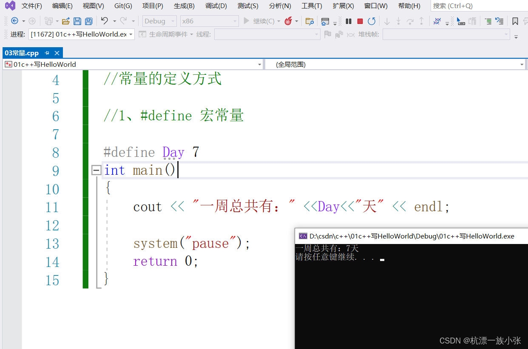The width and height of the screenshot is (528, 349).
Task: Open the 堆栈帧 stack frame dropdown
Action: [446, 34]
